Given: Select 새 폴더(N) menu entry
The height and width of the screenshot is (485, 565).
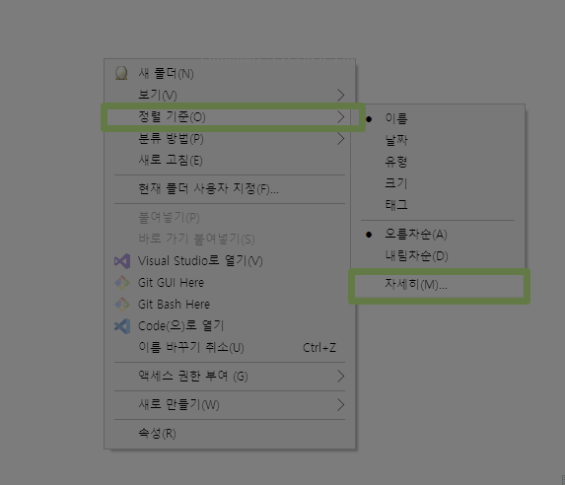Looking at the screenshot, I should pos(230,74).
